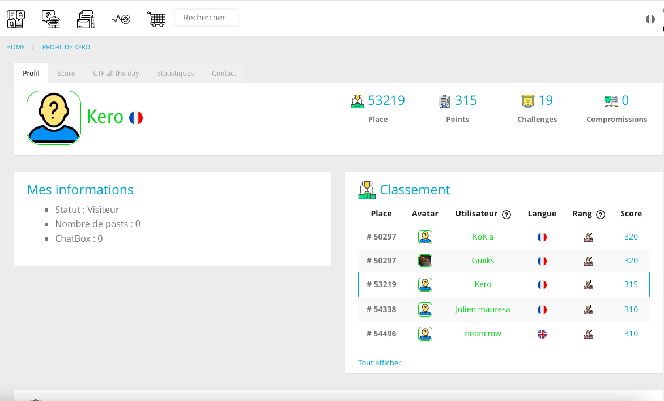Click Tout afficher to show full ranking

point(380,363)
